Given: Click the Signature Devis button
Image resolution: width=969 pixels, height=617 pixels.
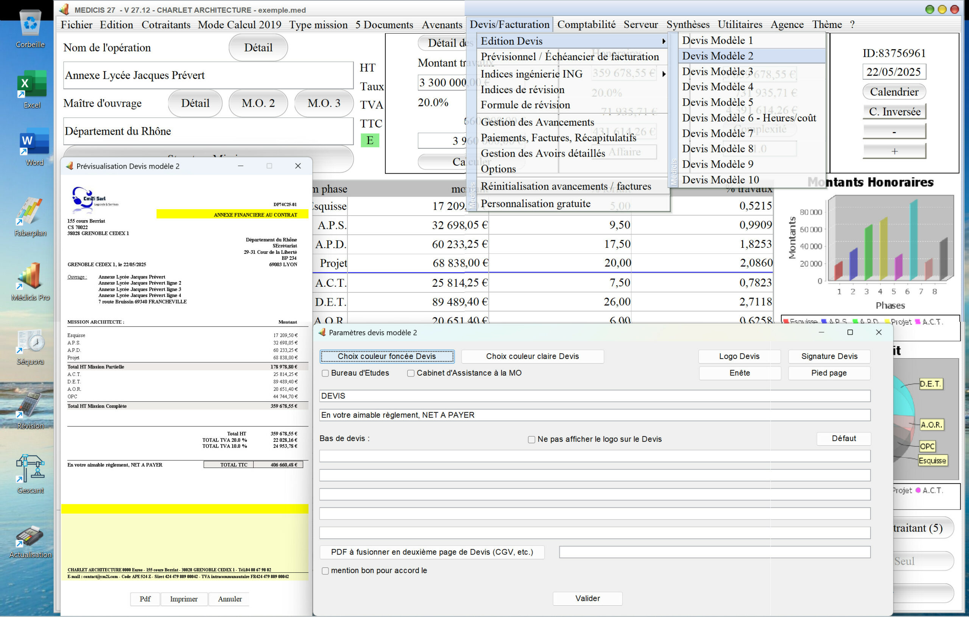Looking at the screenshot, I should [x=829, y=356].
